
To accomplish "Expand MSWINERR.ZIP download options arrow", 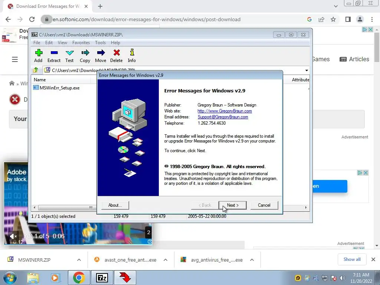I will (79, 260).
